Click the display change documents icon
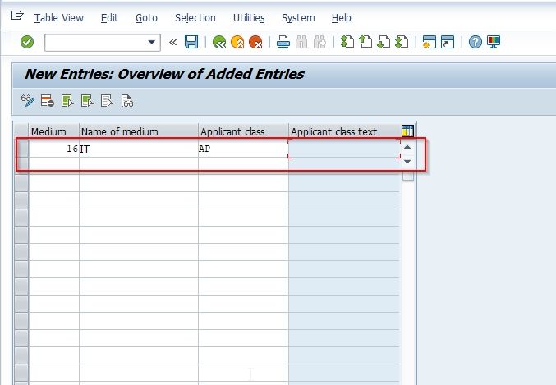The width and height of the screenshot is (556, 385). click(x=127, y=101)
